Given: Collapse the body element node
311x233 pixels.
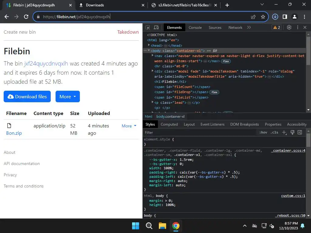Looking at the screenshot, I should click(149, 51).
